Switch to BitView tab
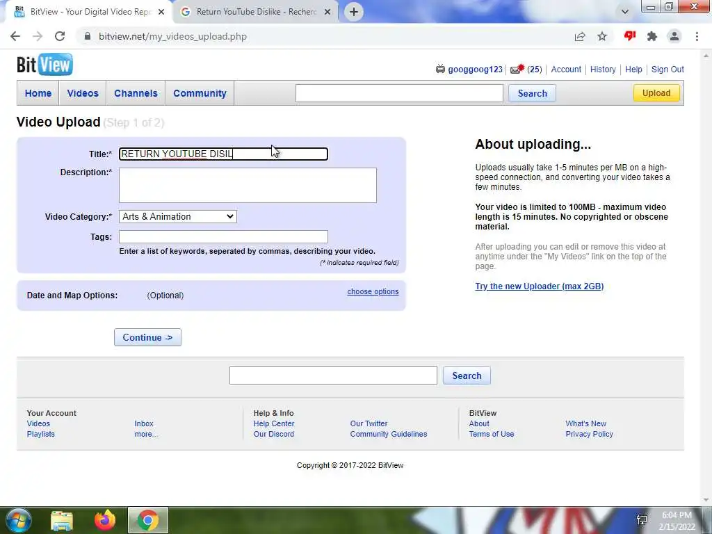This screenshot has height=534, width=712. coord(88,12)
